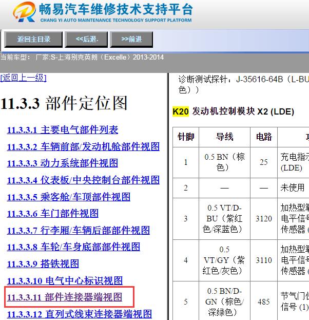Open 11.3.3.8 车轮/车身底部部件视图
The height and width of the screenshot is (320, 309).
(x=73, y=247)
